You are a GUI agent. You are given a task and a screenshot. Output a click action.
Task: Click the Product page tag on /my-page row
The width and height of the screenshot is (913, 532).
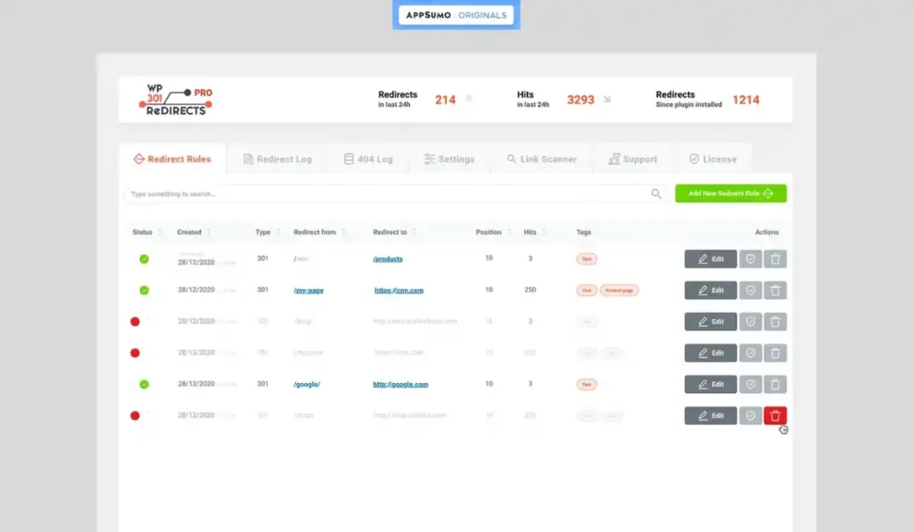(x=619, y=291)
